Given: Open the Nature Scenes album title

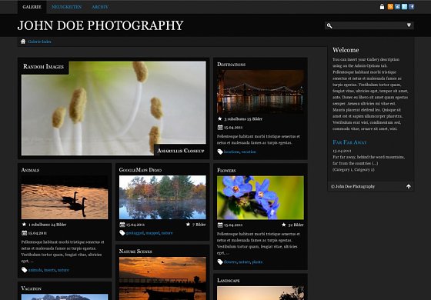Looking at the screenshot, I should pyautogui.click(x=135, y=252).
